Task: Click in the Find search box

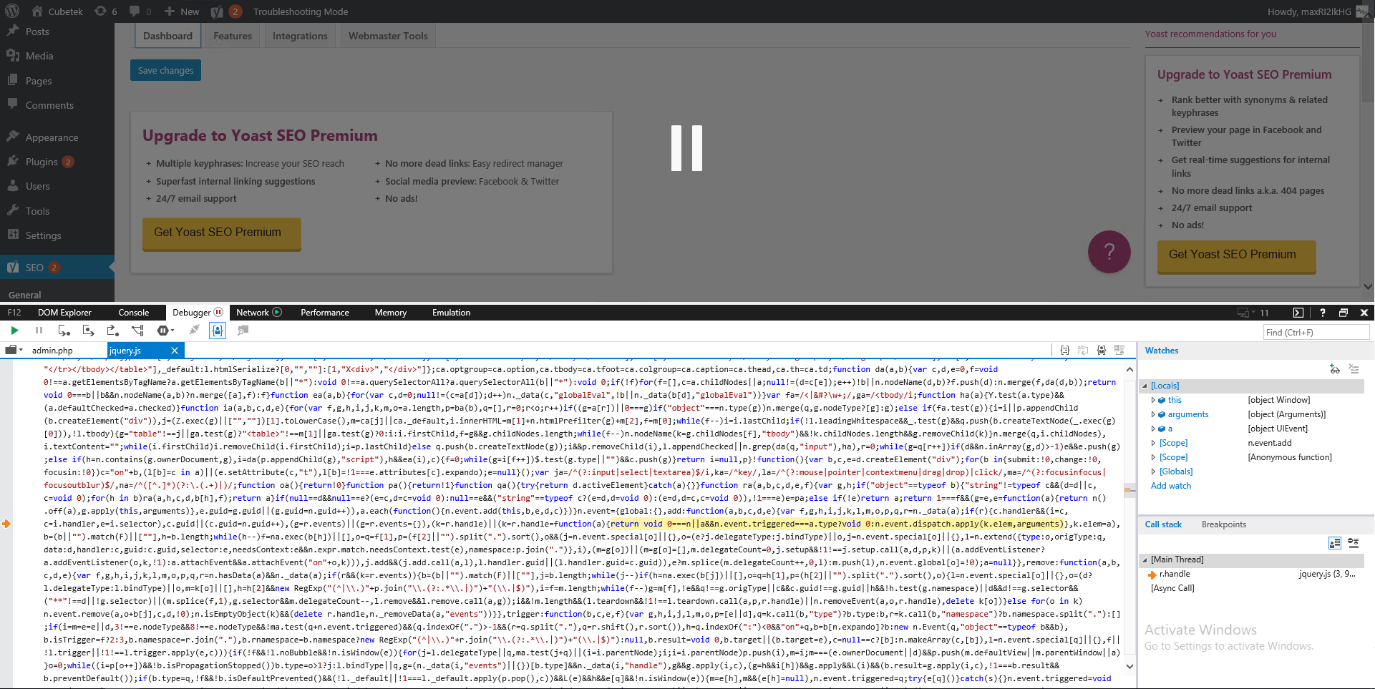Action: (x=1316, y=332)
